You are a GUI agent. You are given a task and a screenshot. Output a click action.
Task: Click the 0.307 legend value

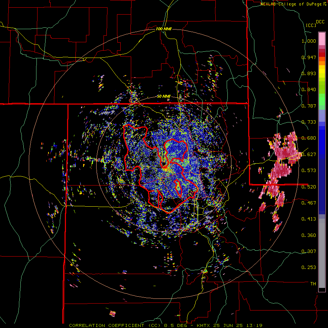pyautogui.click(x=309, y=251)
